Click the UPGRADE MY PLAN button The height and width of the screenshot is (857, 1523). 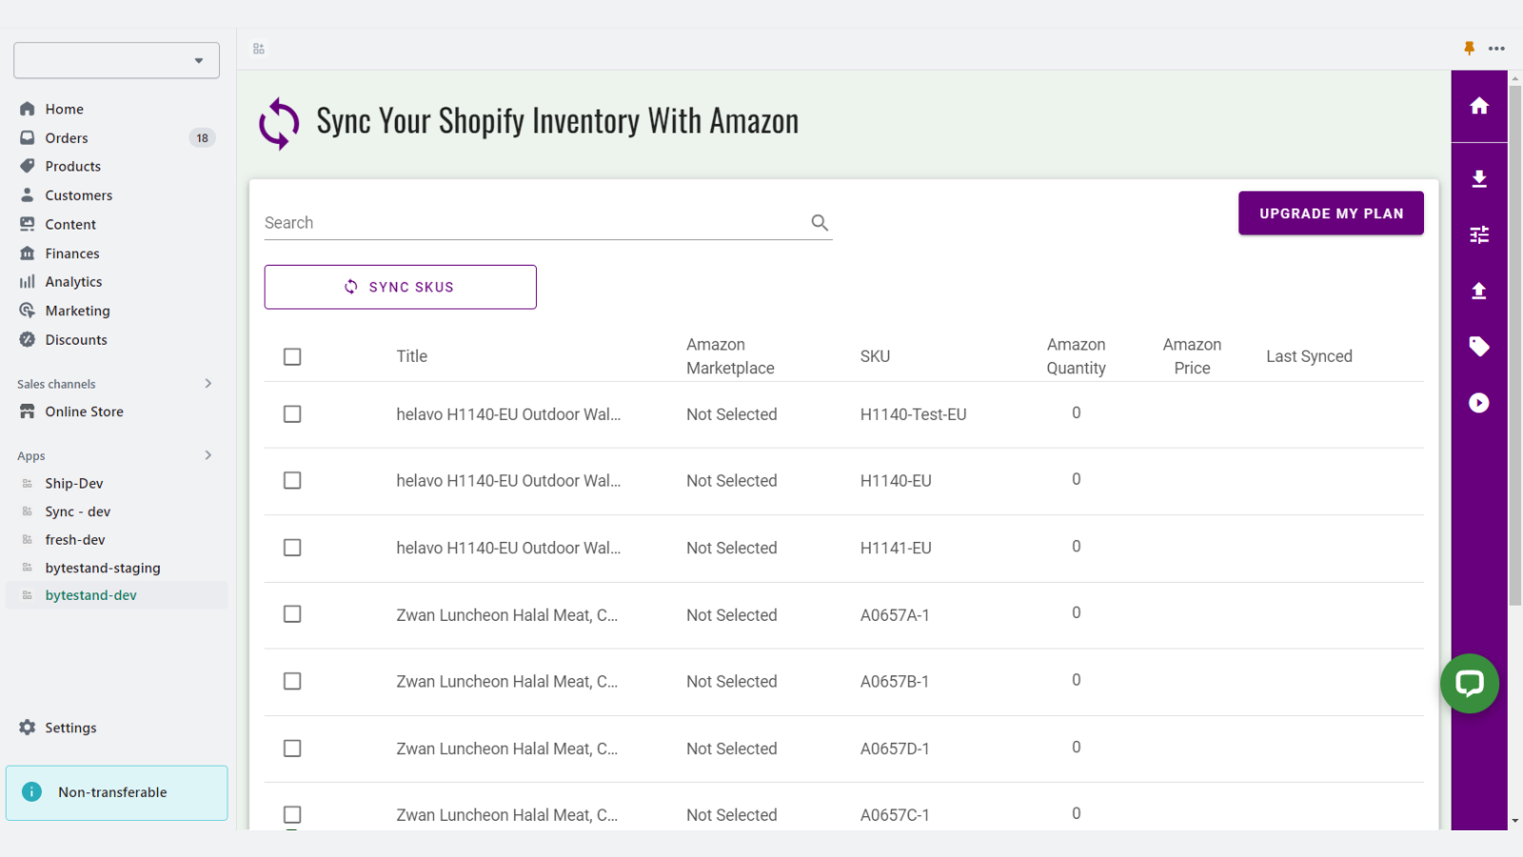pyautogui.click(x=1331, y=213)
